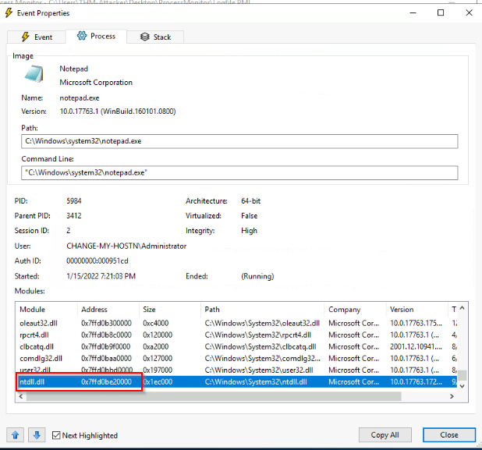Viewport: 482px width, 450px height.
Task: Sort modules by Company column header
Action: [355, 310]
